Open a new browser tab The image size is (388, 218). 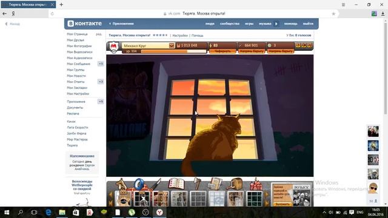point(61,4)
